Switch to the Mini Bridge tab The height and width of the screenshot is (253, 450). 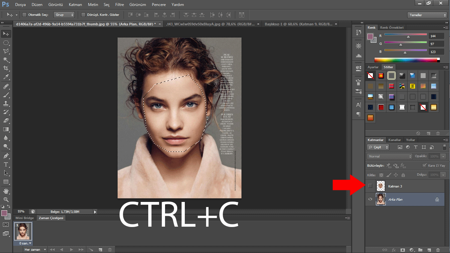25,218
